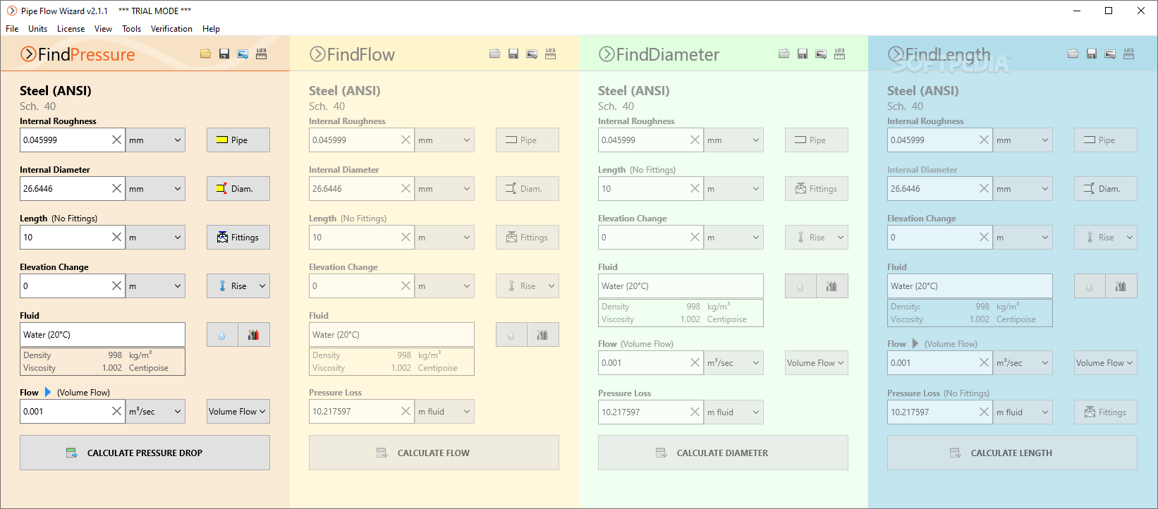
Task: Export image icon in FindDiameter header
Action: click(821, 54)
